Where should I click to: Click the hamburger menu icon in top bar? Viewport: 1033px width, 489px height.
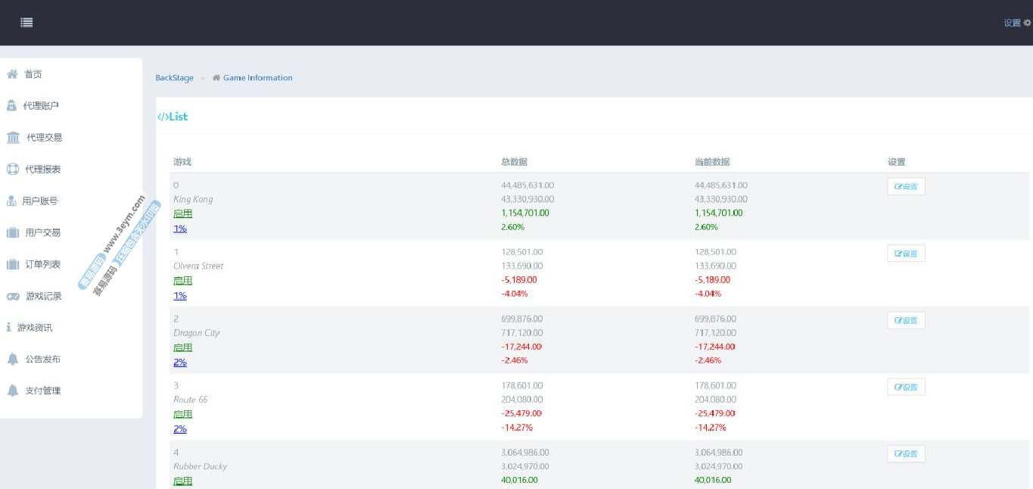click(x=26, y=23)
